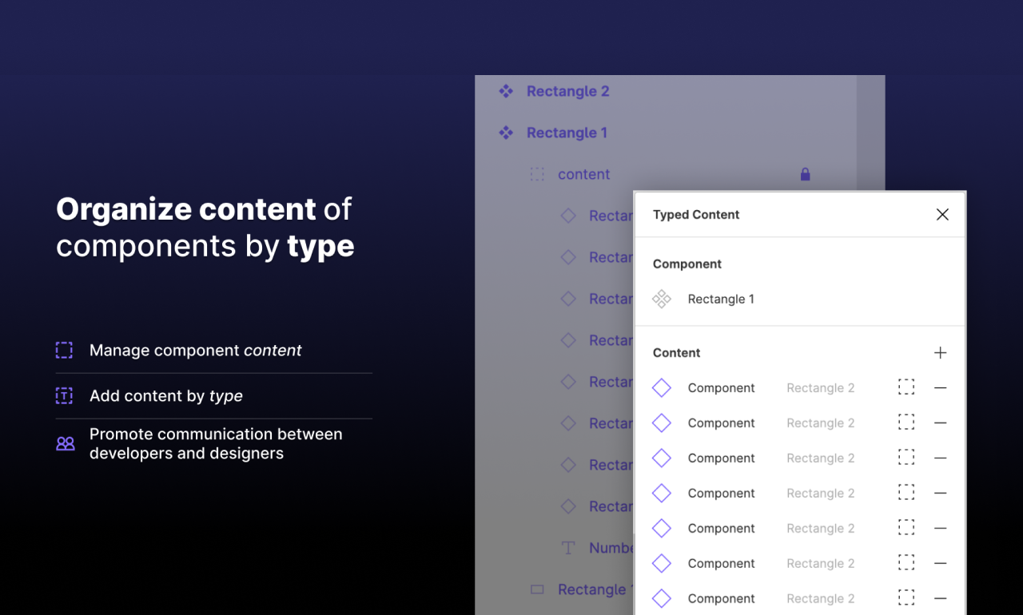Remove the last visible Component row
The width and height of the screenshot is (1023, 615).
pos(940,598)
